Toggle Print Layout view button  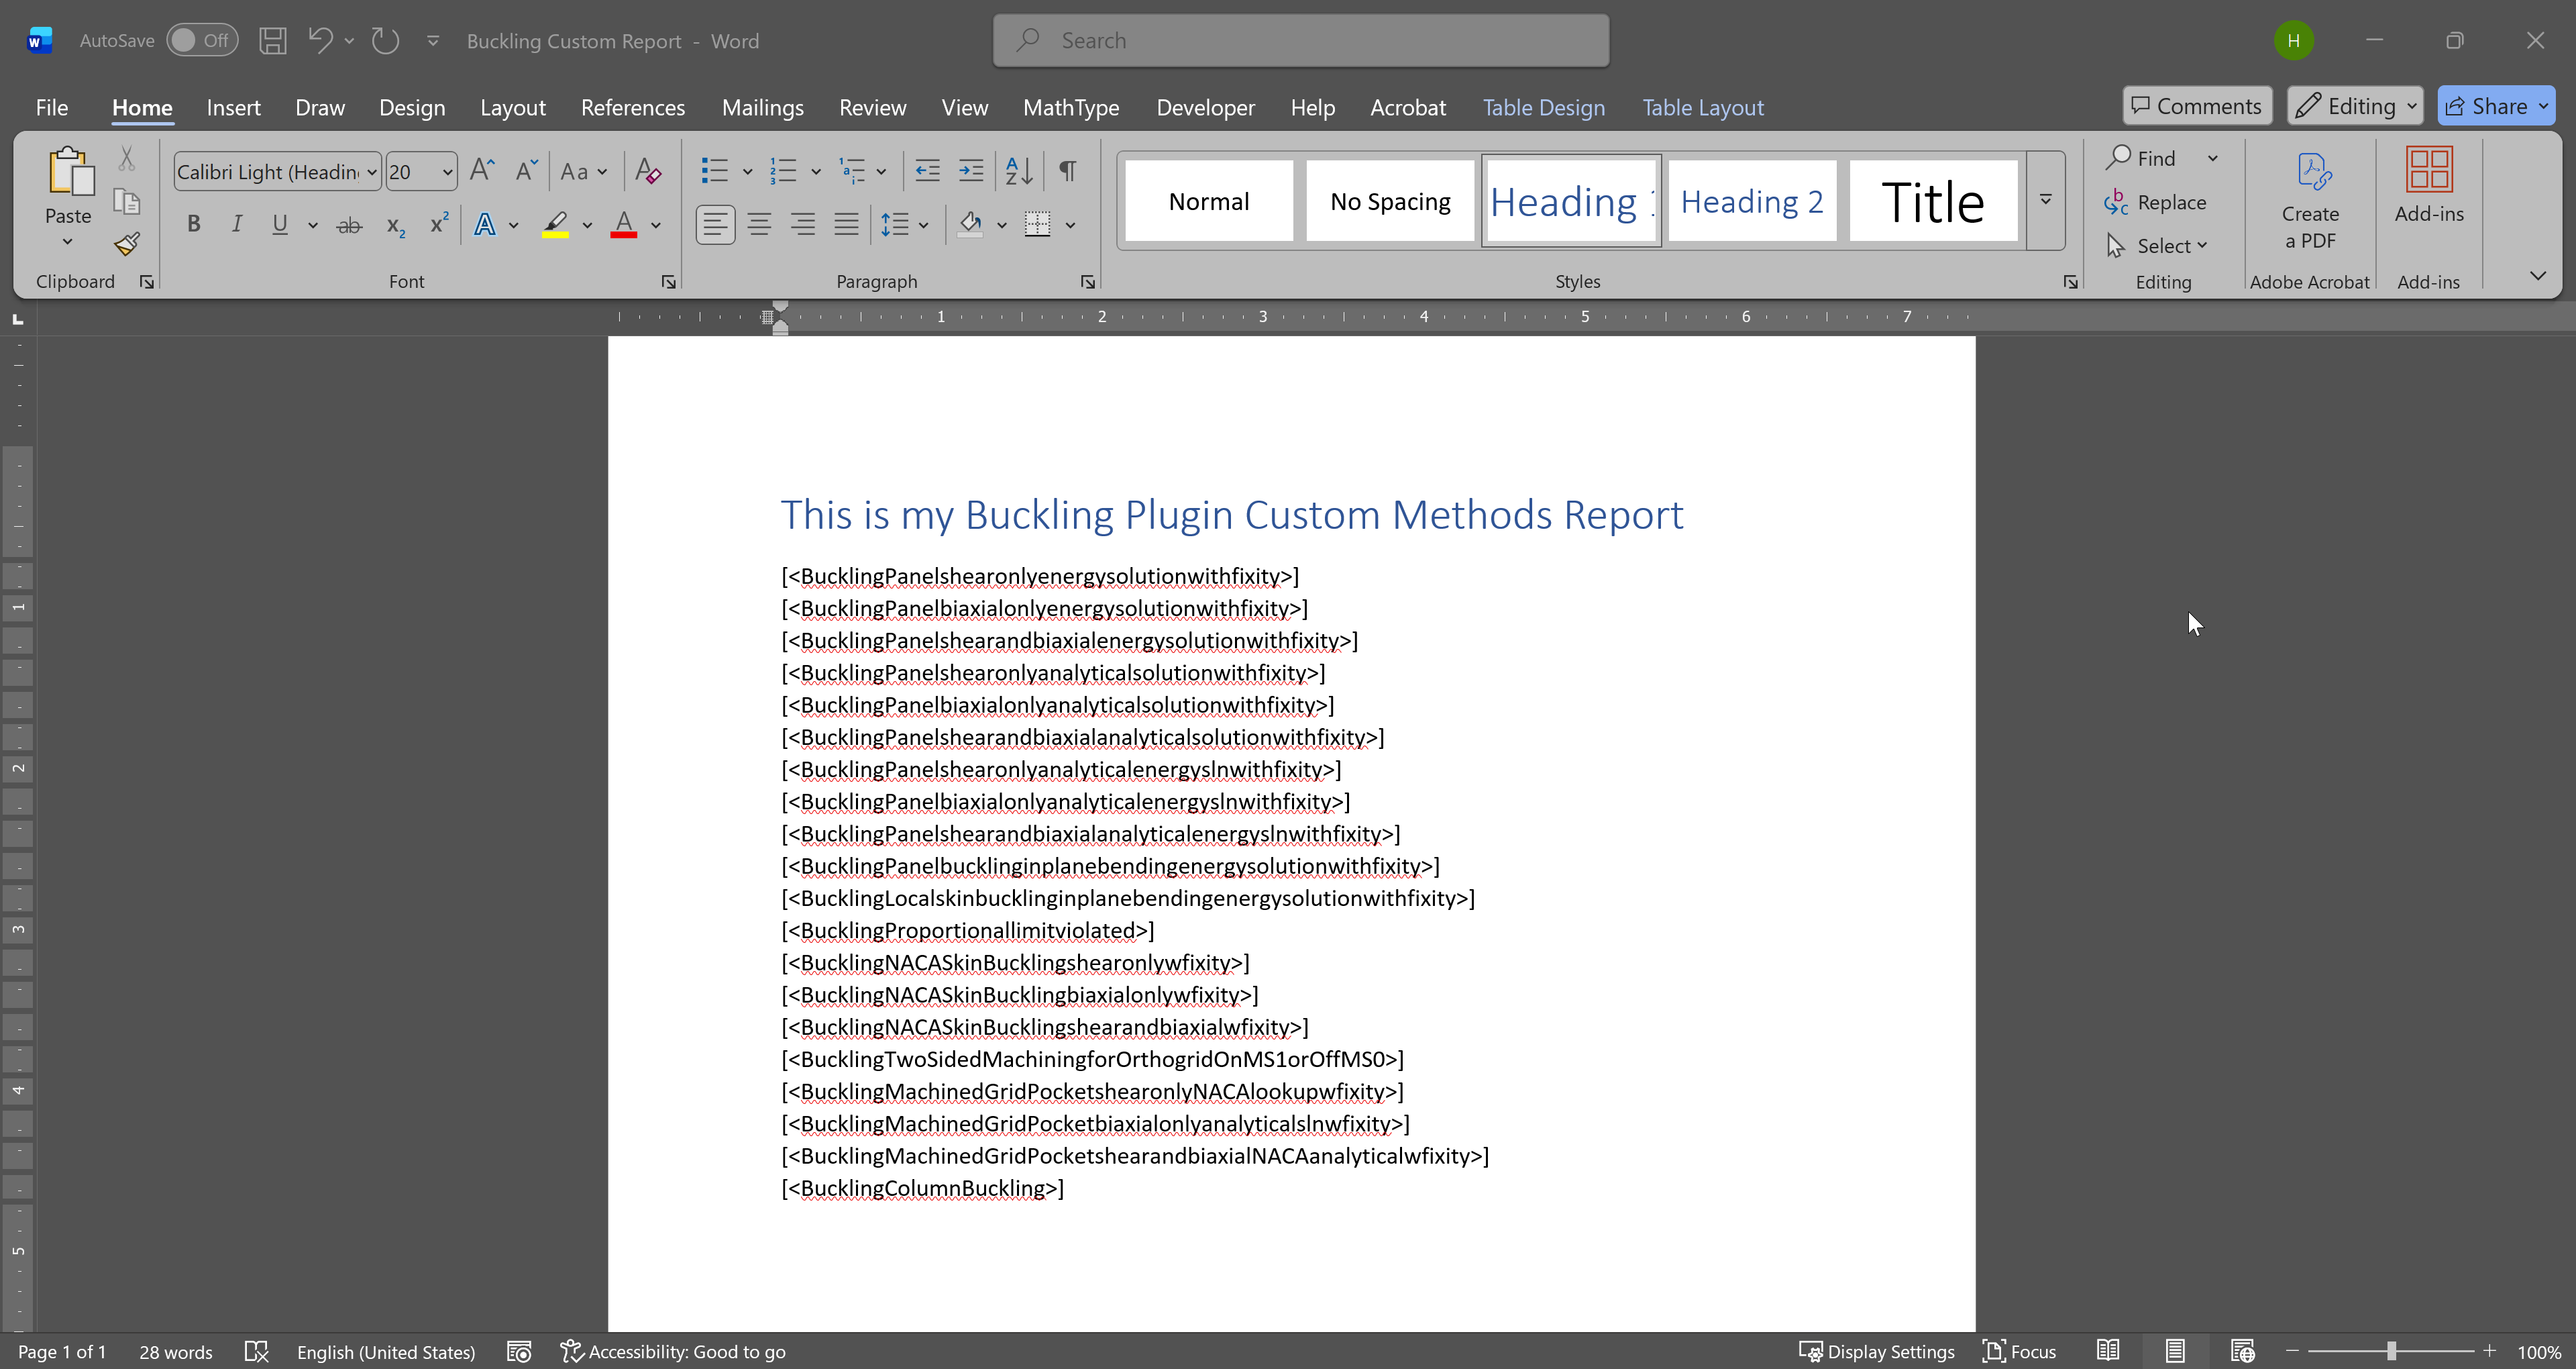click(x=2175, y=1351)
